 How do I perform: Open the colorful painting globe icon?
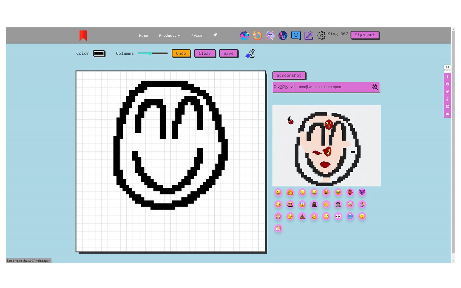(x=244, y=35)
